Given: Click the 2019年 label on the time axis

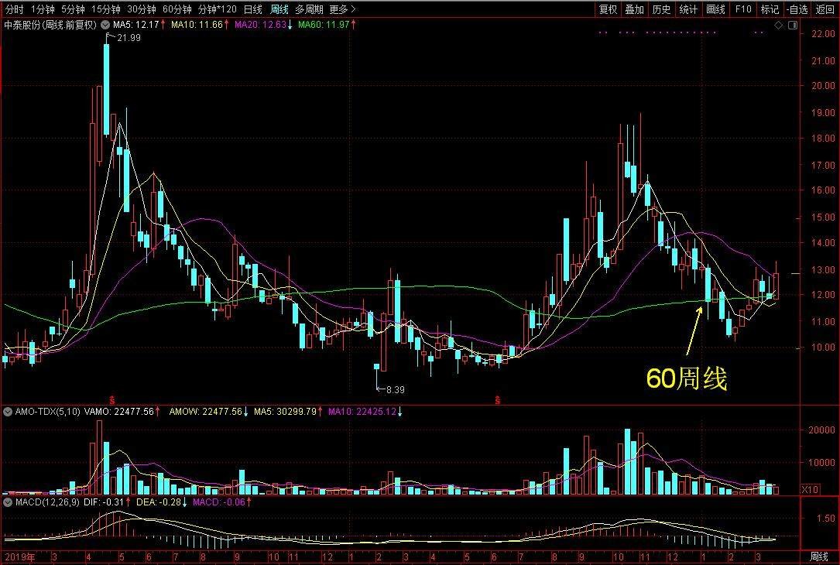Looking at the screenshot, I should click(20, 557).
